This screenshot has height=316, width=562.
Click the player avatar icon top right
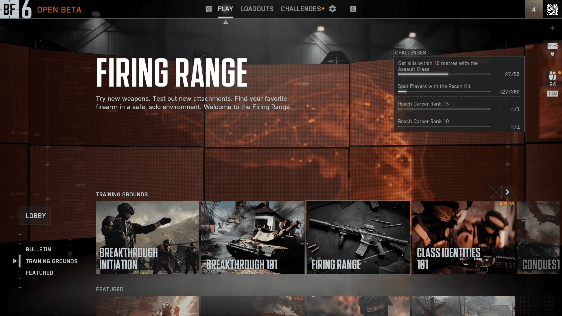pos(552,9)
